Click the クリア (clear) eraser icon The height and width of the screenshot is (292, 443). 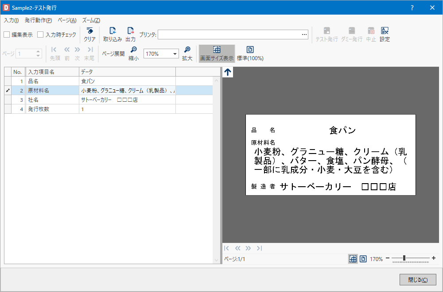click(x=89, y=31)
